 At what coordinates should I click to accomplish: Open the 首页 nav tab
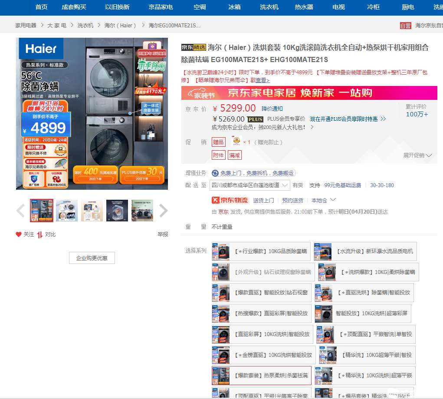41,7
